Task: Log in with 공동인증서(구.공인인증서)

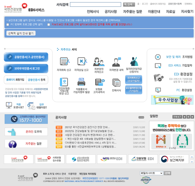Action: coord(26,57)
